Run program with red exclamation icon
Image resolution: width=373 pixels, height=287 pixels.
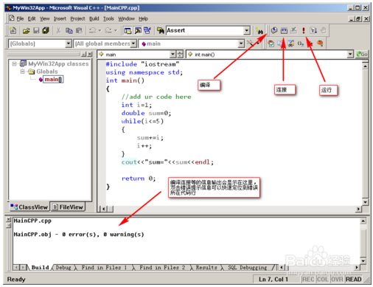pos(304,30)
